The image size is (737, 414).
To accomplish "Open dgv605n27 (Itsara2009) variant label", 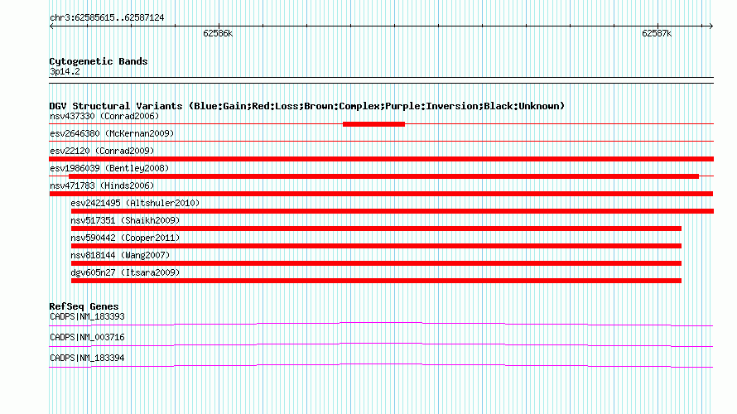I will [125, 272].
